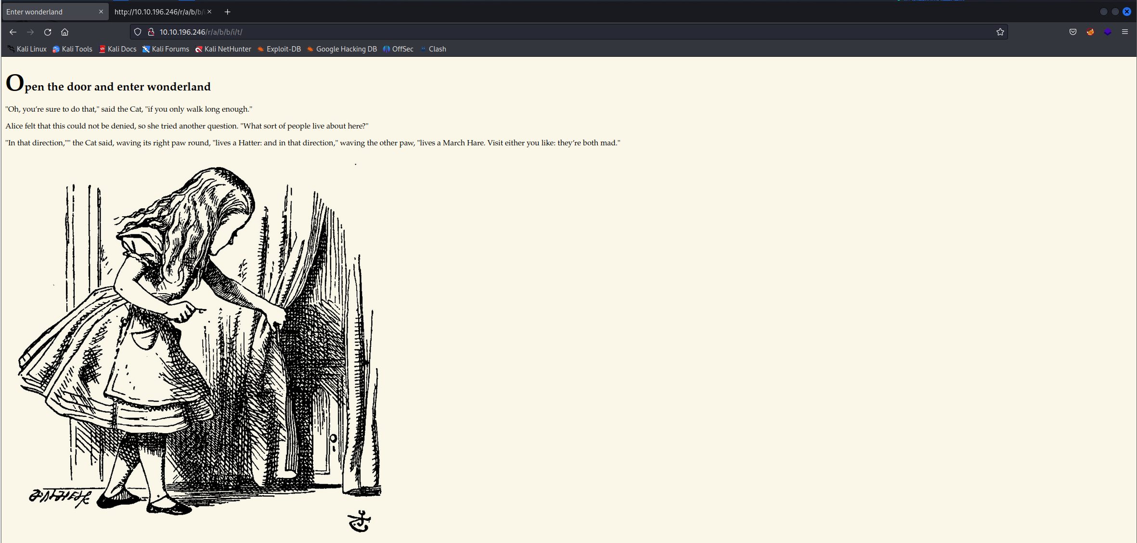Open the Exploit-DB bookmark

[x=279, y=49]
